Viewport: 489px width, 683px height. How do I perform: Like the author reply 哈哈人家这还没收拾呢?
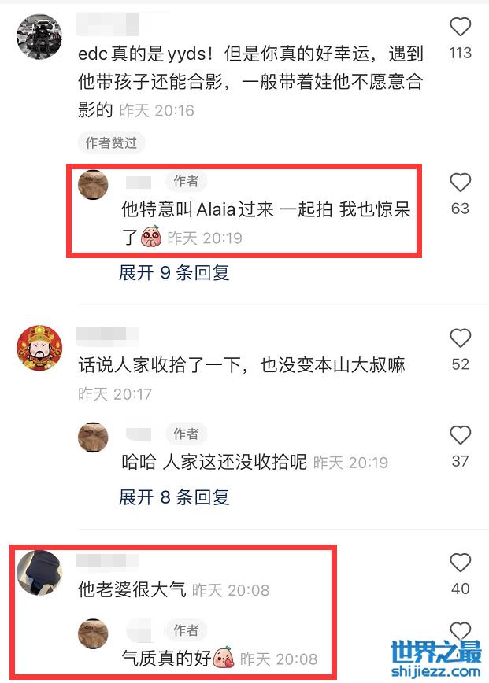(x=460, y=435)
